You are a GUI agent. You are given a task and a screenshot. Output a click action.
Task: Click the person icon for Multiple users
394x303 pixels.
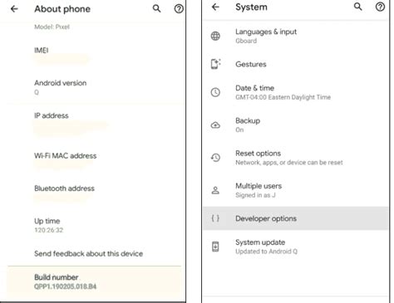click(215, 190)
